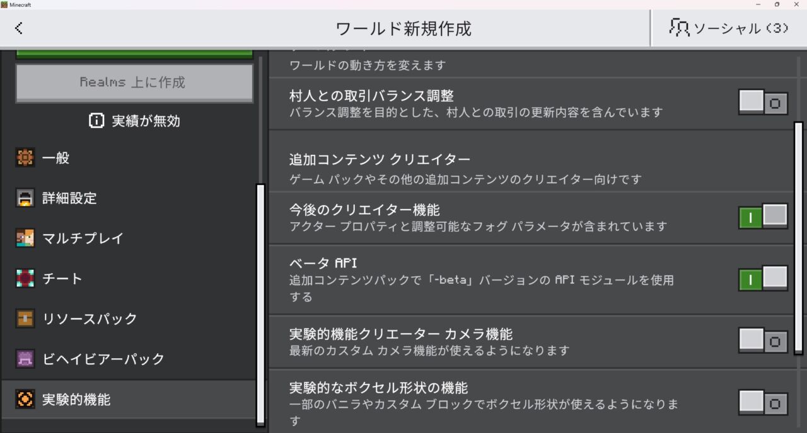Click the ソーシャル (3) button
Screen dimensions: 807x433
[x=729, y=28]
